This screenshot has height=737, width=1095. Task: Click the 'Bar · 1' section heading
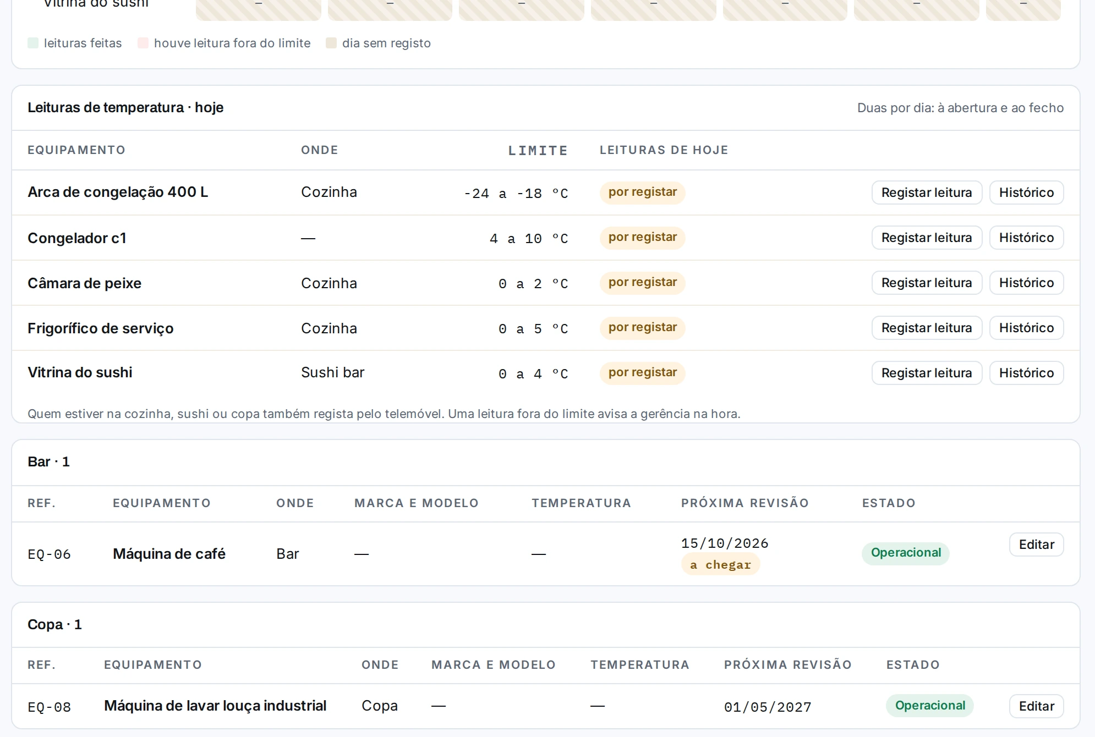point(48,462)
